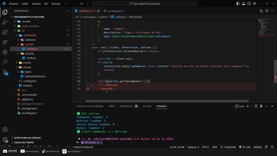Click CRLF end of line selector

(x=215, y=147)
